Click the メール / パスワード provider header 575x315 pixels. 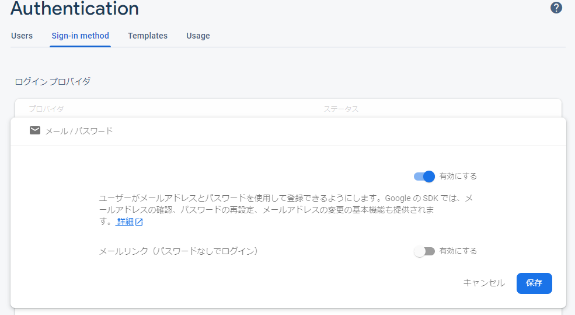coord(288,131)
